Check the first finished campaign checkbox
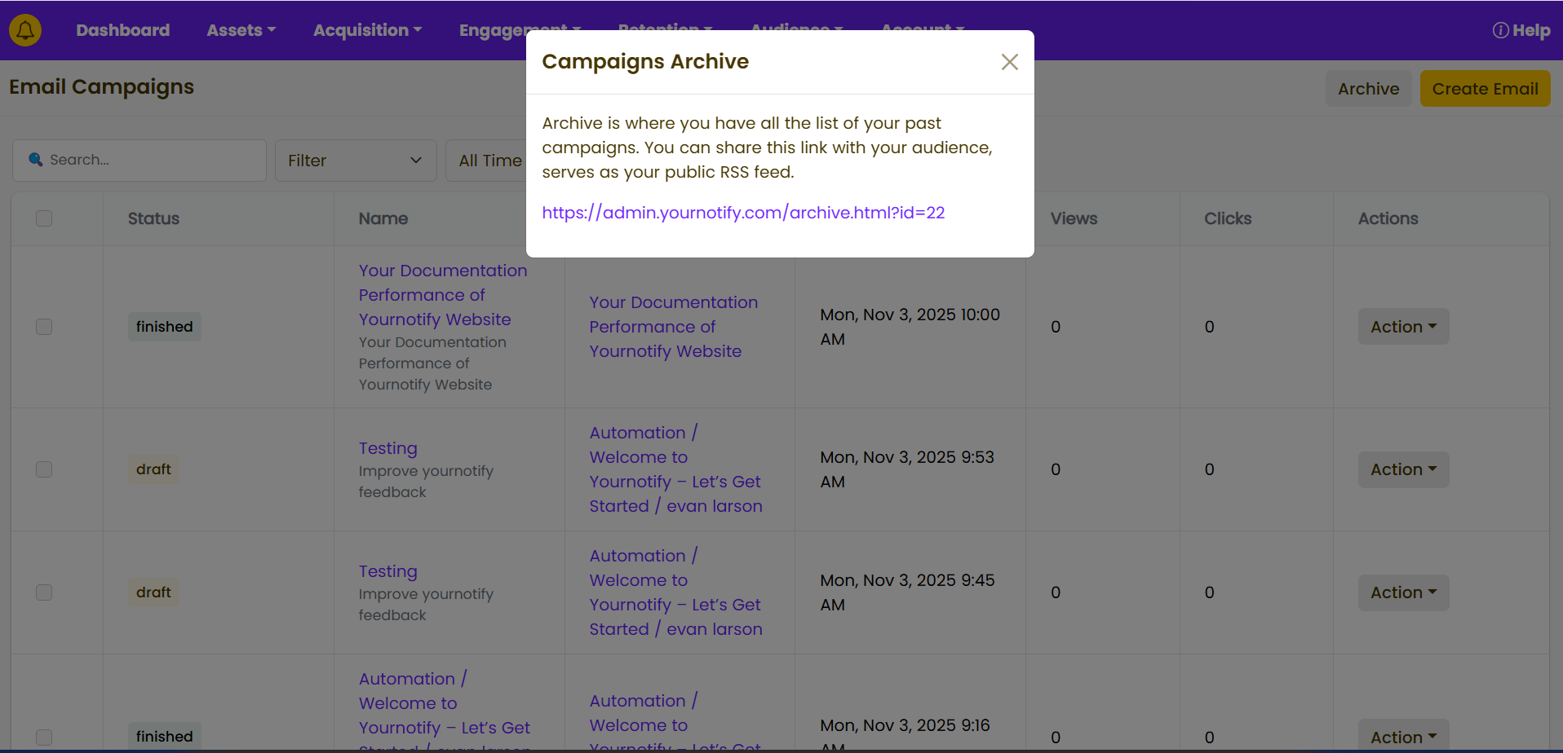The width and height of the screenshot is (1563, 753). [44, 327]
